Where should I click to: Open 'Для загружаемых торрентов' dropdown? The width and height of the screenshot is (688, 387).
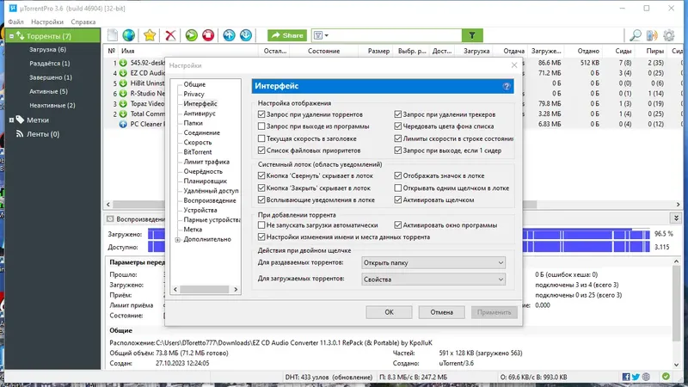point(433,279)
